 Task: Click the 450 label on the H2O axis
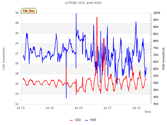pos(156,90)
